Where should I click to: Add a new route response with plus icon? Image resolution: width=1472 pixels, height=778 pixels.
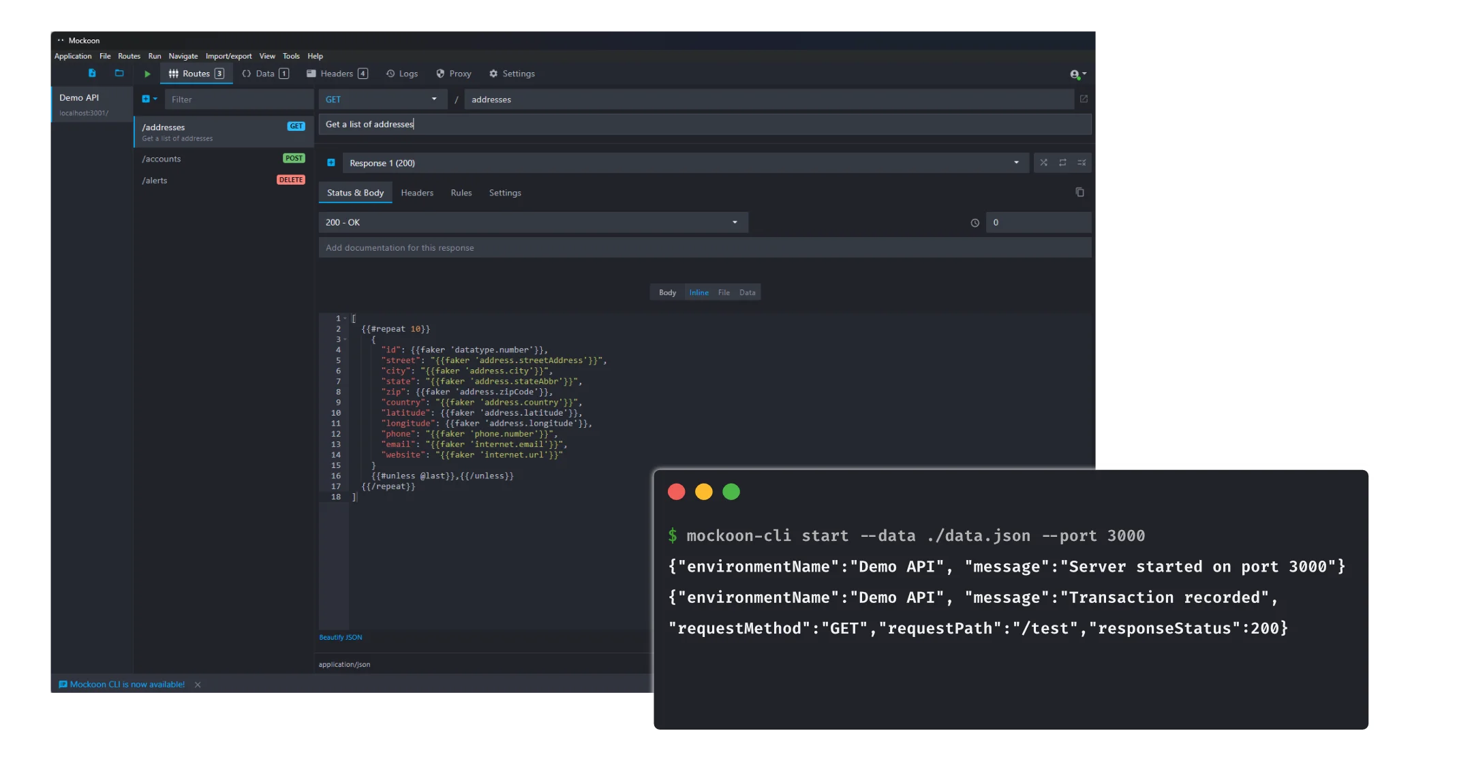[x=331, y=163]
